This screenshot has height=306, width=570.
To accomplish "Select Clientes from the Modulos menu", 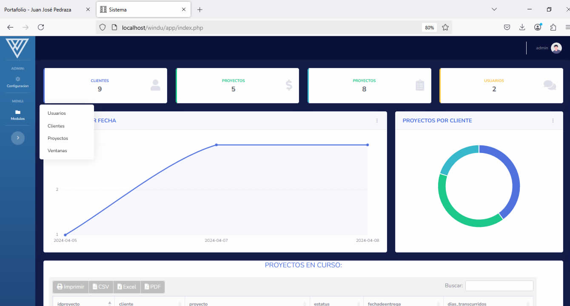I will [56, 126].
